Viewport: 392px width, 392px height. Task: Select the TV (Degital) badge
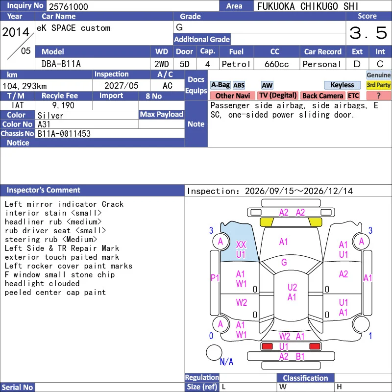278,96
